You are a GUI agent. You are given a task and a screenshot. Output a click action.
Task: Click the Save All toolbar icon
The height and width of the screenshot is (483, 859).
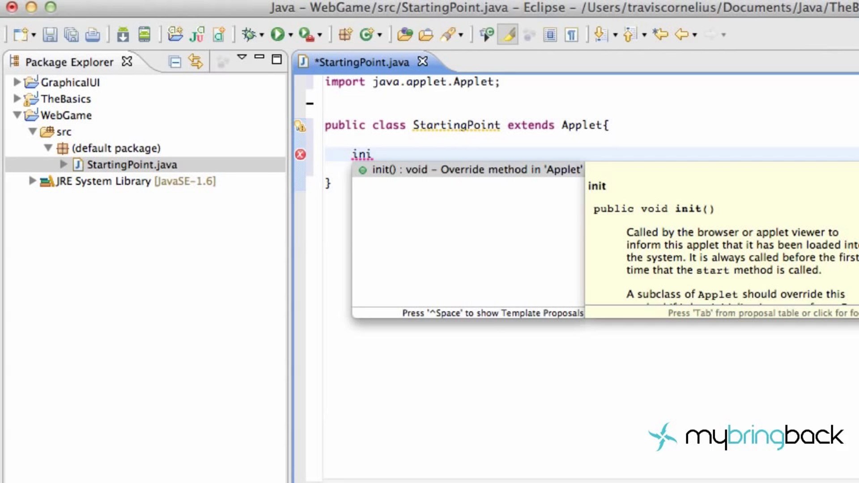click(x=71, y=34)
